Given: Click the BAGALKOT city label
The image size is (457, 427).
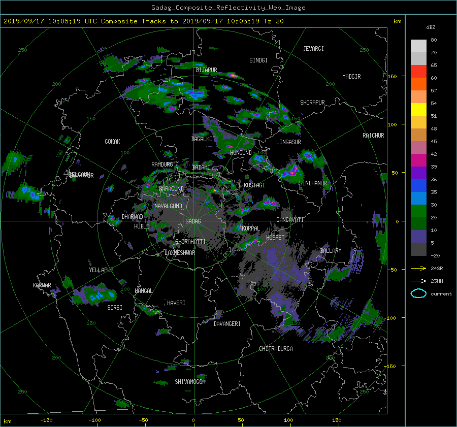Looking at the screenshot, I should (203, 139).
